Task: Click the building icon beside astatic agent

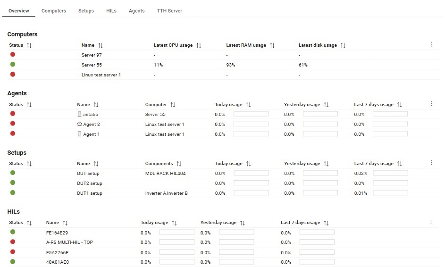Action: click(79, 114)
